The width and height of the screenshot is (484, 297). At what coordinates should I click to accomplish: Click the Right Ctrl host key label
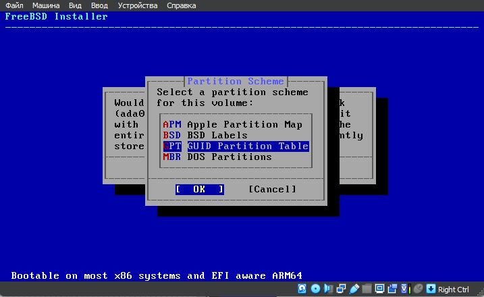[453, 290]
